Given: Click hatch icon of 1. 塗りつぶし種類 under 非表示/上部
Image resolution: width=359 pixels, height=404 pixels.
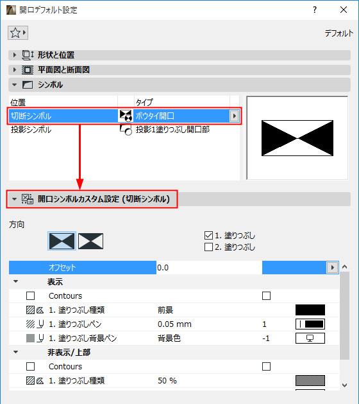Looking at the screenshot, I should [x=30, y=380].
